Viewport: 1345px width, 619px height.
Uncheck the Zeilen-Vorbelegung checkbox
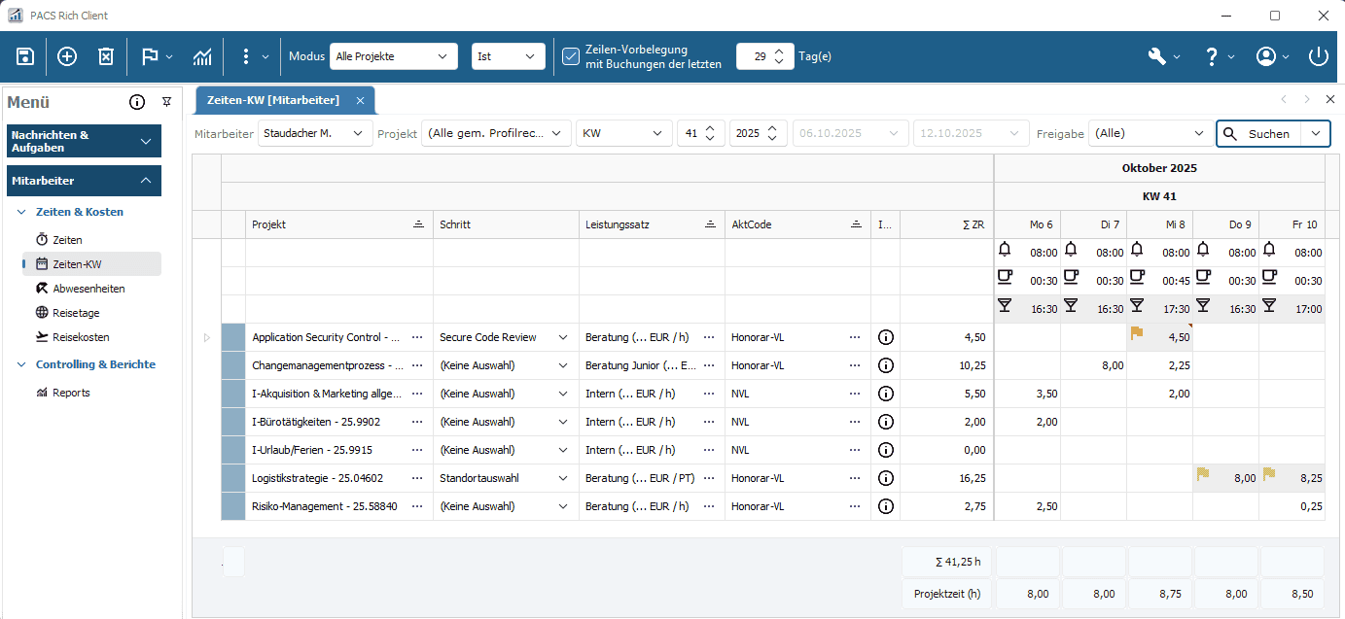[x=571, y=55]
